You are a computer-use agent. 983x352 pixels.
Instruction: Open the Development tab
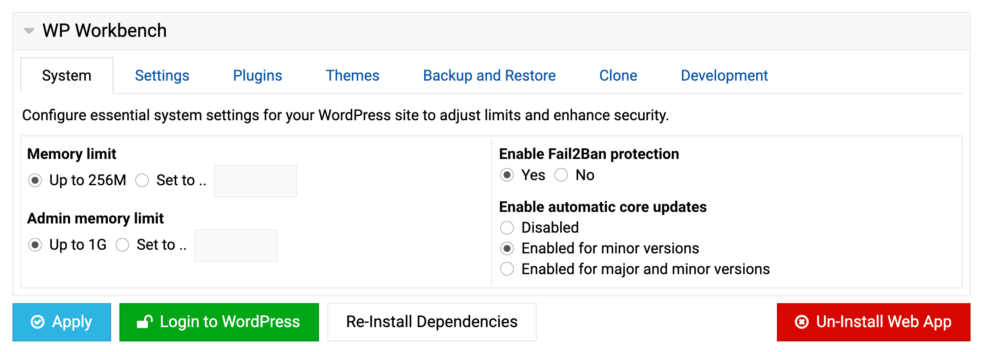coord(724,76)
